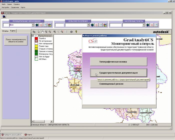The height and width of the screenshot is (140, 175).
Task: Open the Карта menu in second menu row
Action: [x=23, y=7]
